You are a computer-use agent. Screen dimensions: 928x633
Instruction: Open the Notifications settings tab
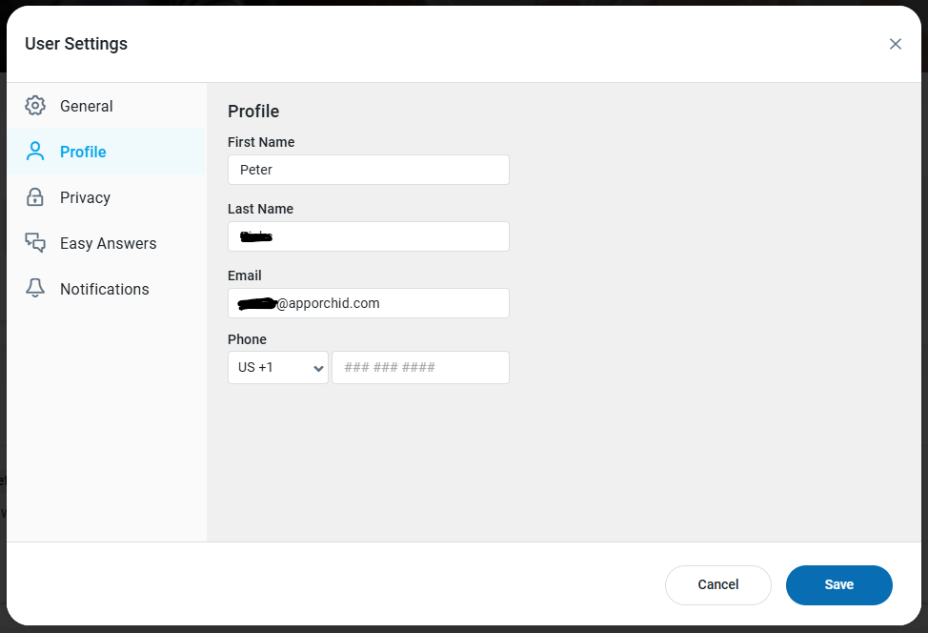[104, 289]
